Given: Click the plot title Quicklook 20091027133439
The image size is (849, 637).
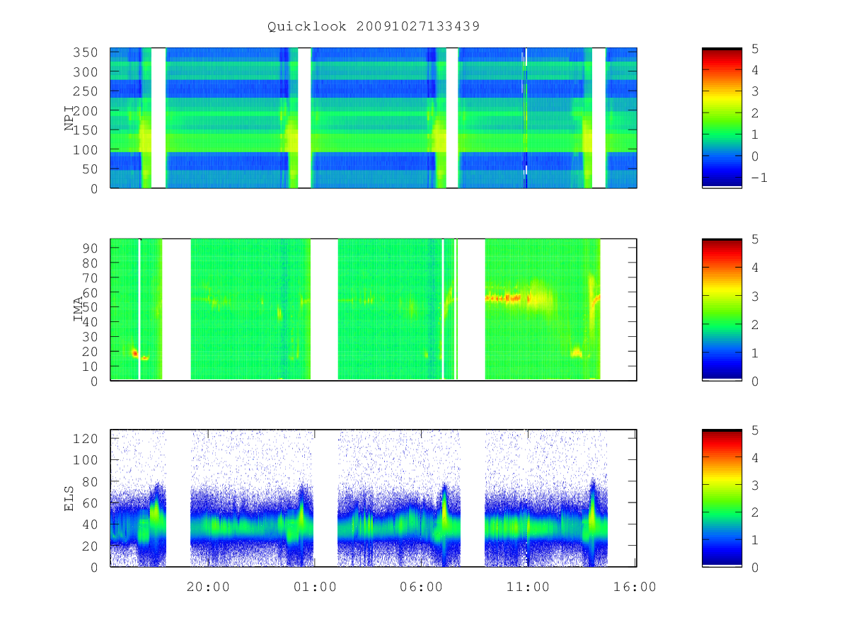Looking at the screenshot, I should [x=374, y=26].
